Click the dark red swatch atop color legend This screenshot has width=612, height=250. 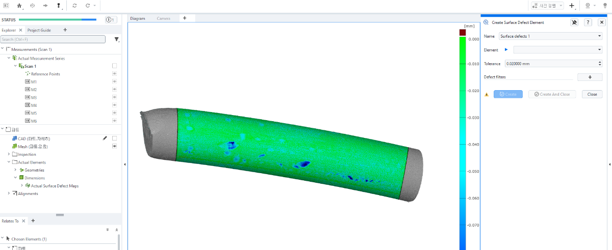pos(463,33)
